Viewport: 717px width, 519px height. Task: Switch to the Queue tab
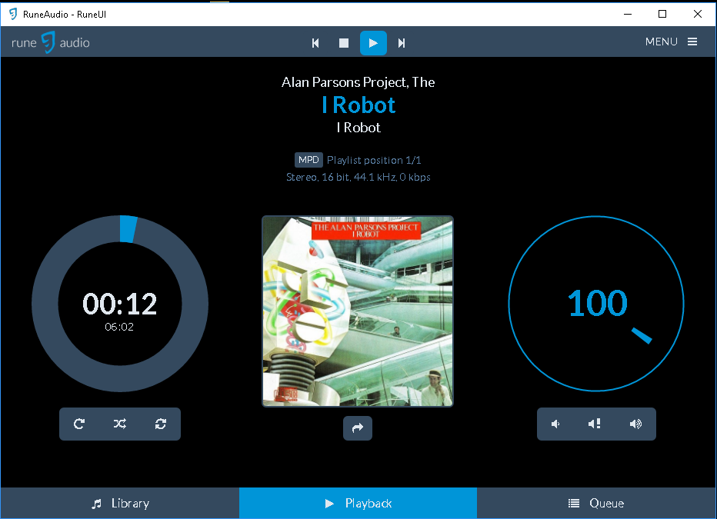[596, 503]
